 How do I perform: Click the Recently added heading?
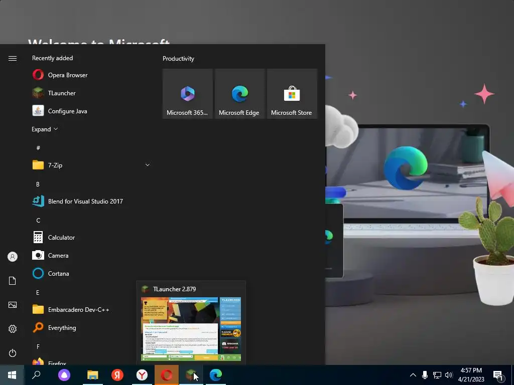(x=52, y=58)
